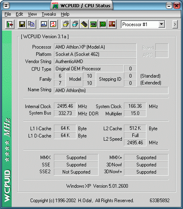Open the real-time clock graph icon

click(44, 24)
